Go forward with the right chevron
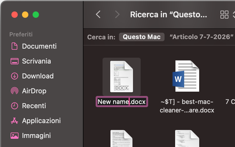Viewport: 235px width, 147px height. click(117, 14)
